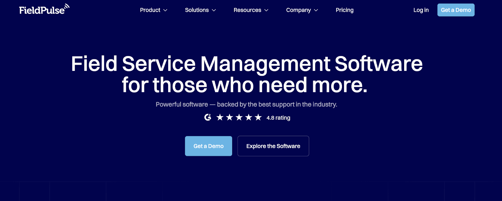Expand the Company dropdown chevron
This screenshot has height=201, width=502.
pos(316,10)
